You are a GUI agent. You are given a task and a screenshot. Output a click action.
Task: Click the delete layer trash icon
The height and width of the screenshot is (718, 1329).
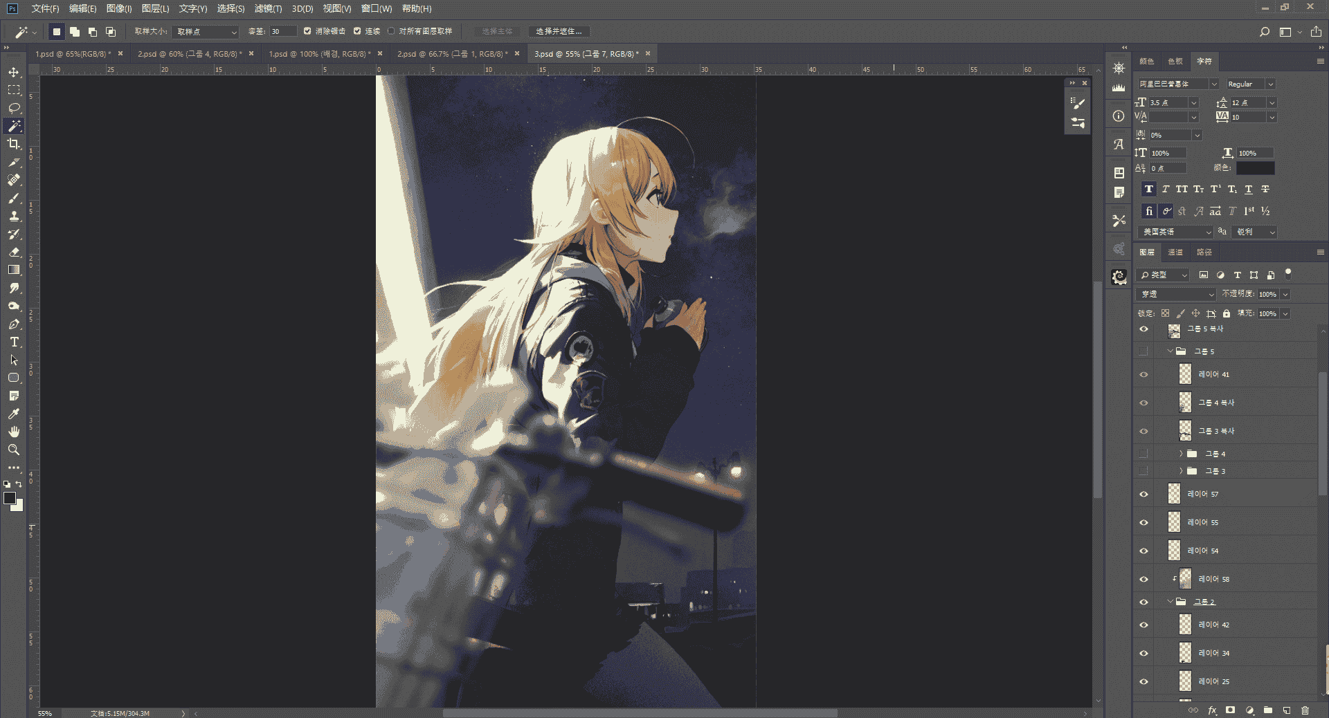(1305, 710)
